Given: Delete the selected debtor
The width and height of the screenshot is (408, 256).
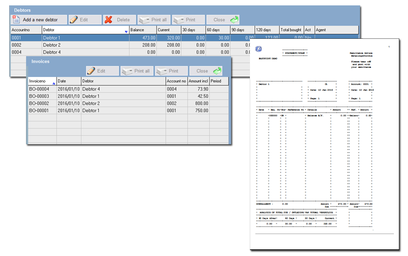Looking at the screenshot, I should tap(119, 19).
